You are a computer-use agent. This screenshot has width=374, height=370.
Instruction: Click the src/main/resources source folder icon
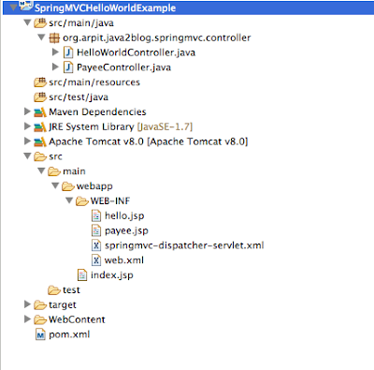(x=40, y=82)
